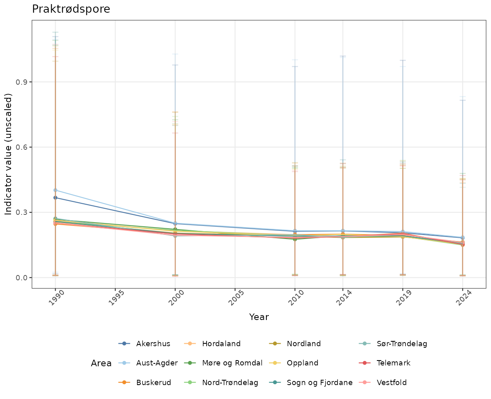Click the Aust-Agder legend color marker

tap(124, 363)
